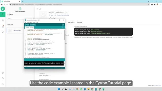The image size is (162, 91).
Task: Open the Arduino Tools menu
Action: [x=34, y=22]
